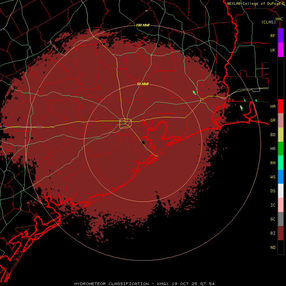
Task: Click the 19 OCT 25 date text
Action: pos(185,284)
